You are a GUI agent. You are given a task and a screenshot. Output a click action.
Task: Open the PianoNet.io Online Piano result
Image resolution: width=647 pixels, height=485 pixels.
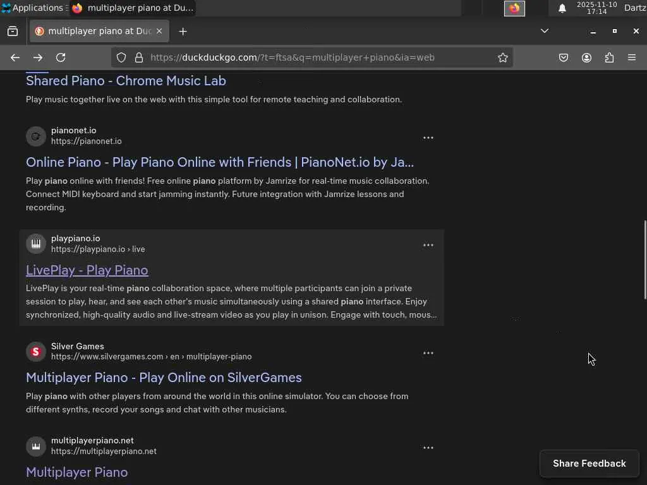click(x=219, y=162)
